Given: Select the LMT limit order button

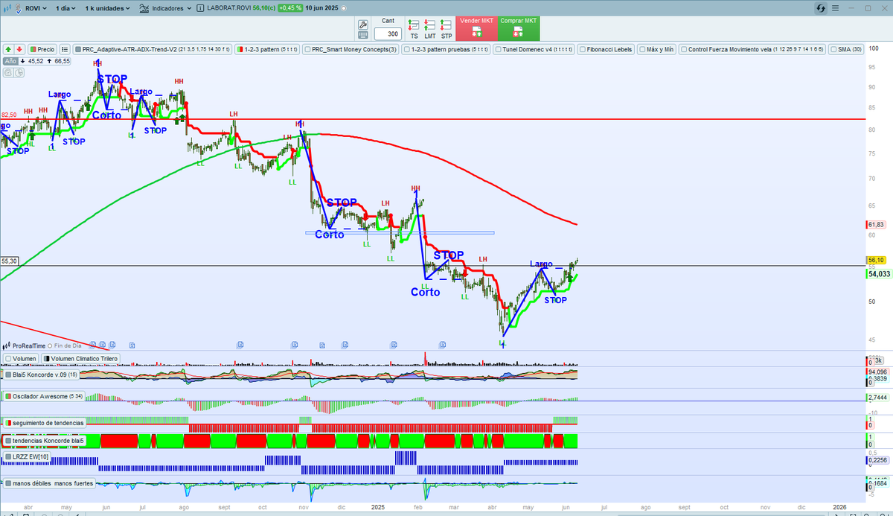Looking at the screenshot, I should tap(430, 28).
